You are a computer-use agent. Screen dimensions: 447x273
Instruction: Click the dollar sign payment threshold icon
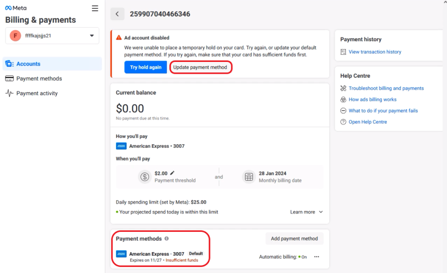[145, 177]
